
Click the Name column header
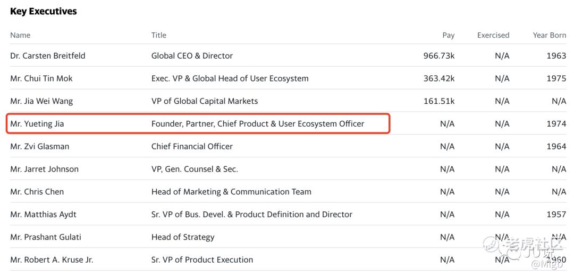coord(20,35)
